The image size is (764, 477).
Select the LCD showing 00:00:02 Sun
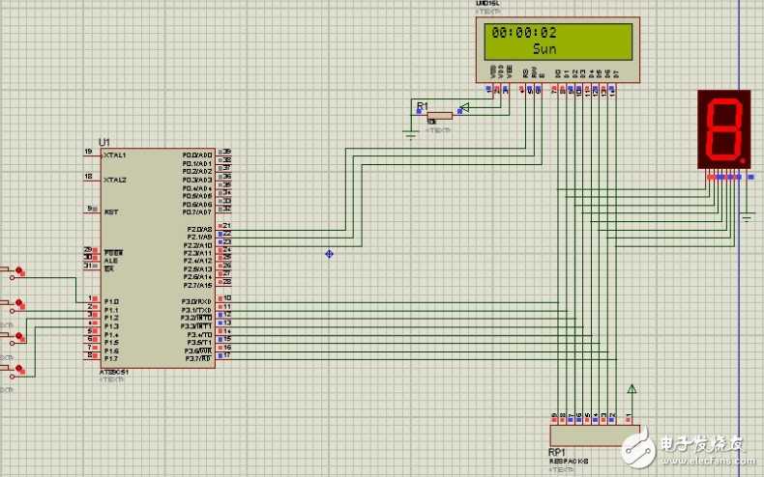point(558,49)
